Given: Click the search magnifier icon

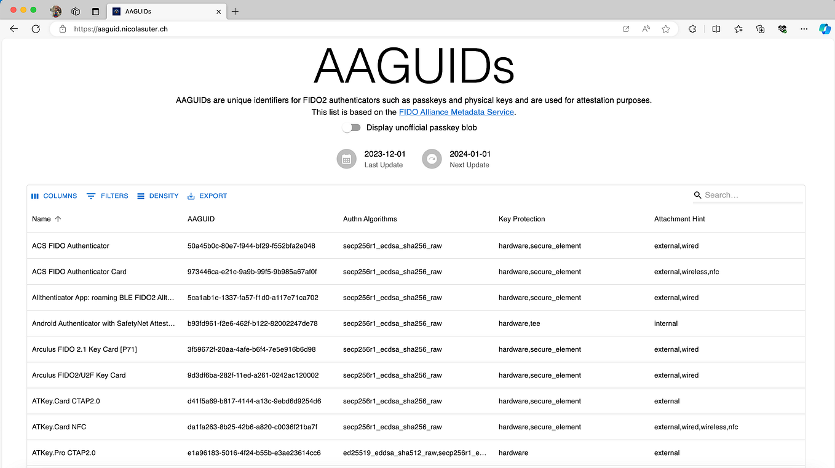Looking at the screenshot, I should tap(697, 195).
